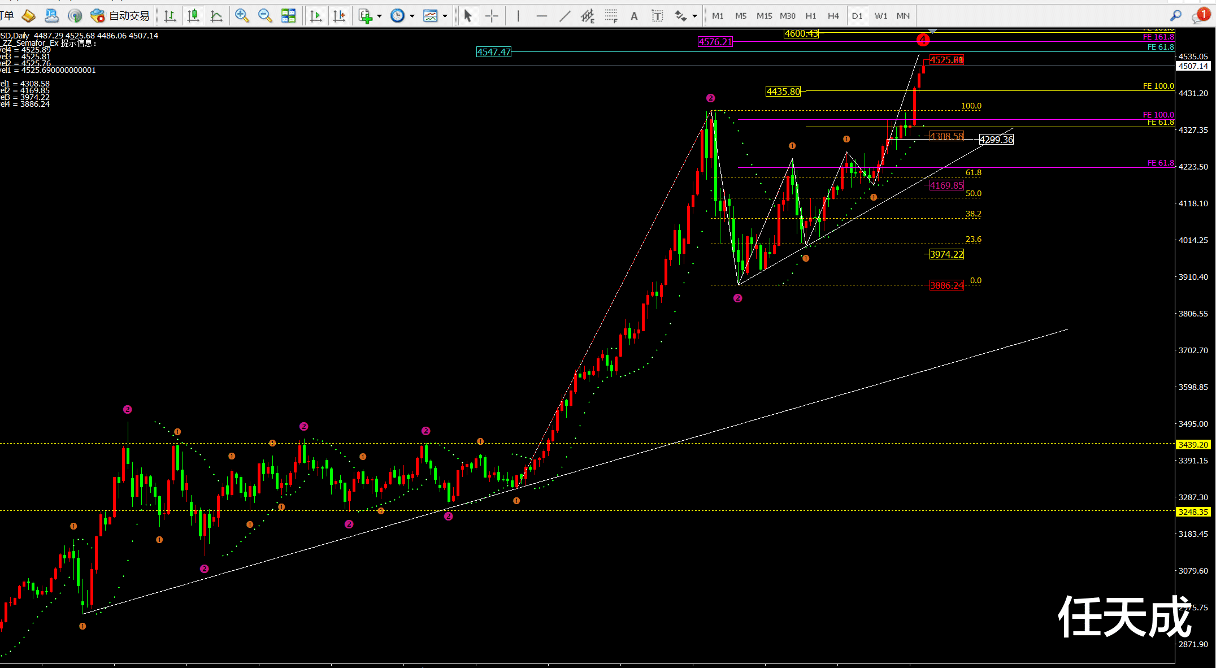This screenshot has height=668, width=1216.
Task: Click the search magnifier icon
Action: [1175, 16]
